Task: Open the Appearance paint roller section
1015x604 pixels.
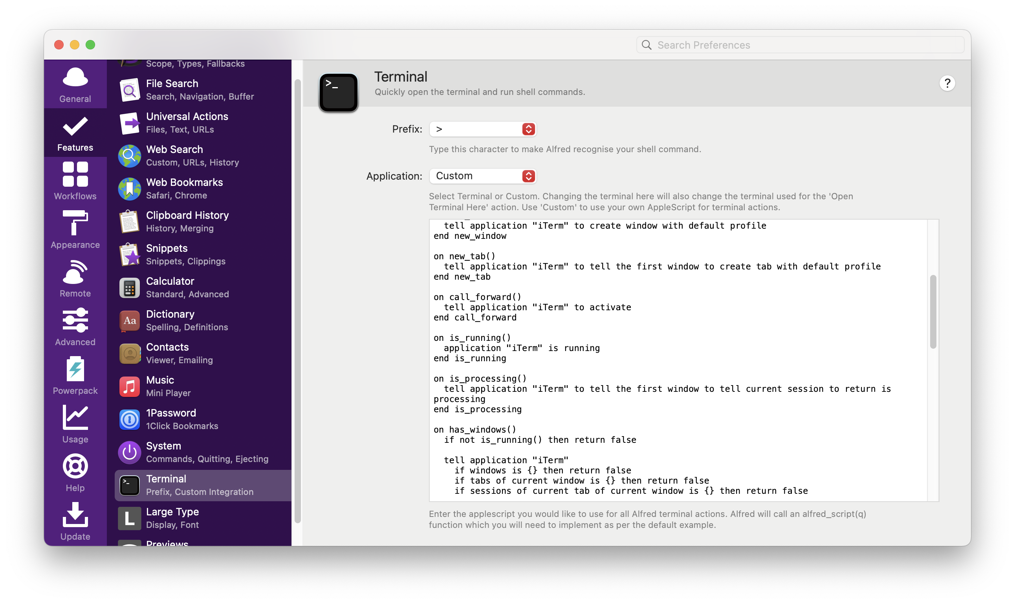Action: pos(75,230)
